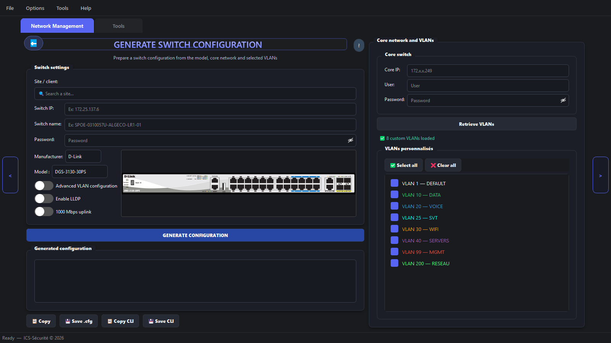Click the Switch IP input field
The width and height of the screenshot is (611, 343).
coord(210,109)
